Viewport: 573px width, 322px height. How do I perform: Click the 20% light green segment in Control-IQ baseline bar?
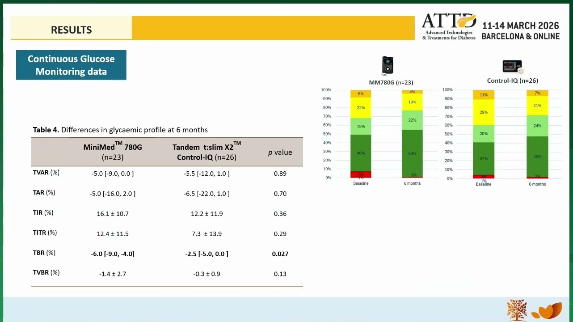pos(484,134)
